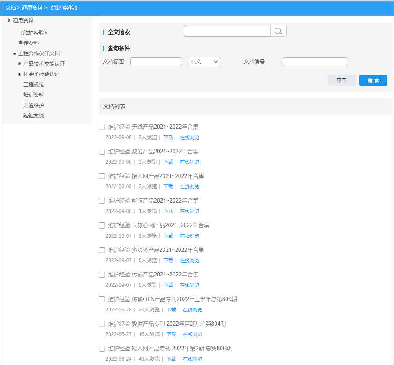Screen dimensions: 394x365
Task: Browse 能源产品2021~2022年合集 online
Action: click(189, 211)
